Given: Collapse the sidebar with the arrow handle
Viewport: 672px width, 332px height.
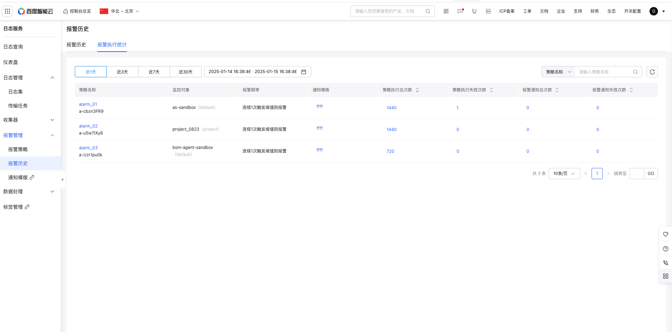Looking at the screenshot, I should 63,180.
